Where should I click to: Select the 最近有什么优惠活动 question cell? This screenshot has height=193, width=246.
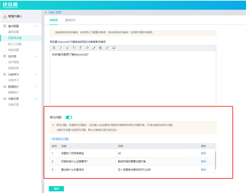point(88,169)
